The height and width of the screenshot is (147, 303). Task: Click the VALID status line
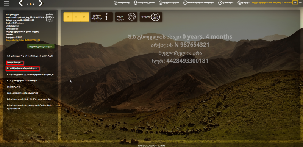pos(14,37)
